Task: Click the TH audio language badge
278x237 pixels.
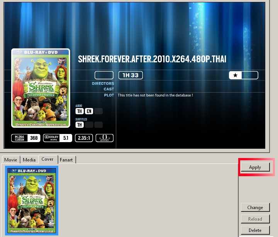Action: [x=80, y=111]
